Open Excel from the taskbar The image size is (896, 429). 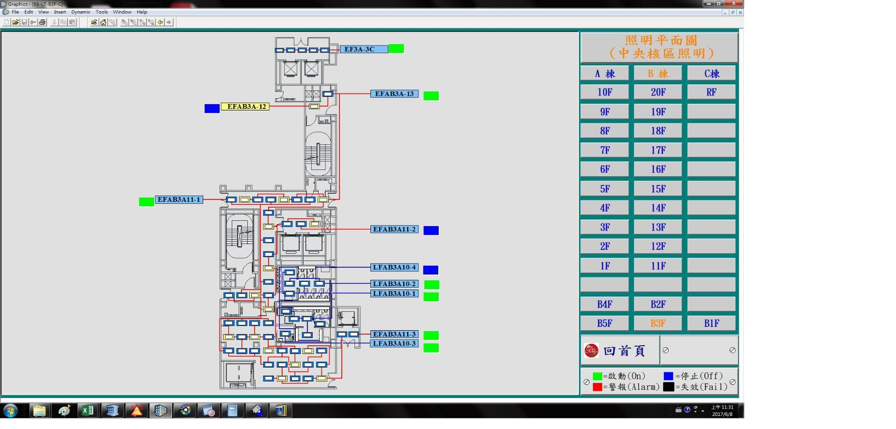(88, 411)
